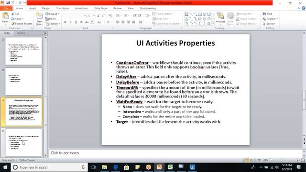Open the Slide Show tab

pyautogui.click(x=101, y=8)
